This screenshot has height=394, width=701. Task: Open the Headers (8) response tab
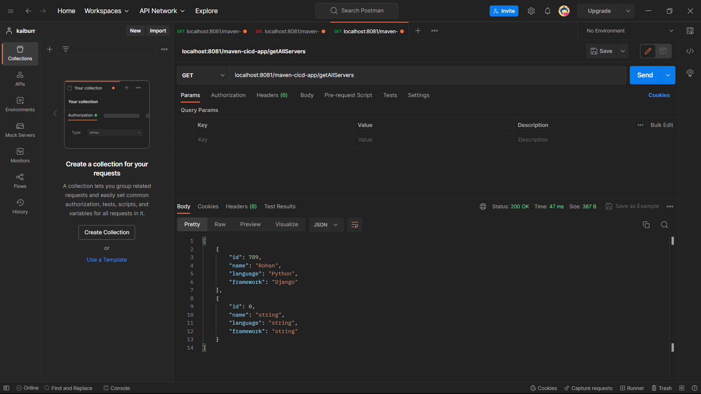click(241, 206)
